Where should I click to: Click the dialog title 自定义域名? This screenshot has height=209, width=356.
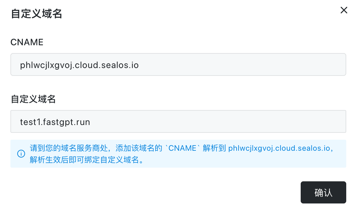pos(36,14)
